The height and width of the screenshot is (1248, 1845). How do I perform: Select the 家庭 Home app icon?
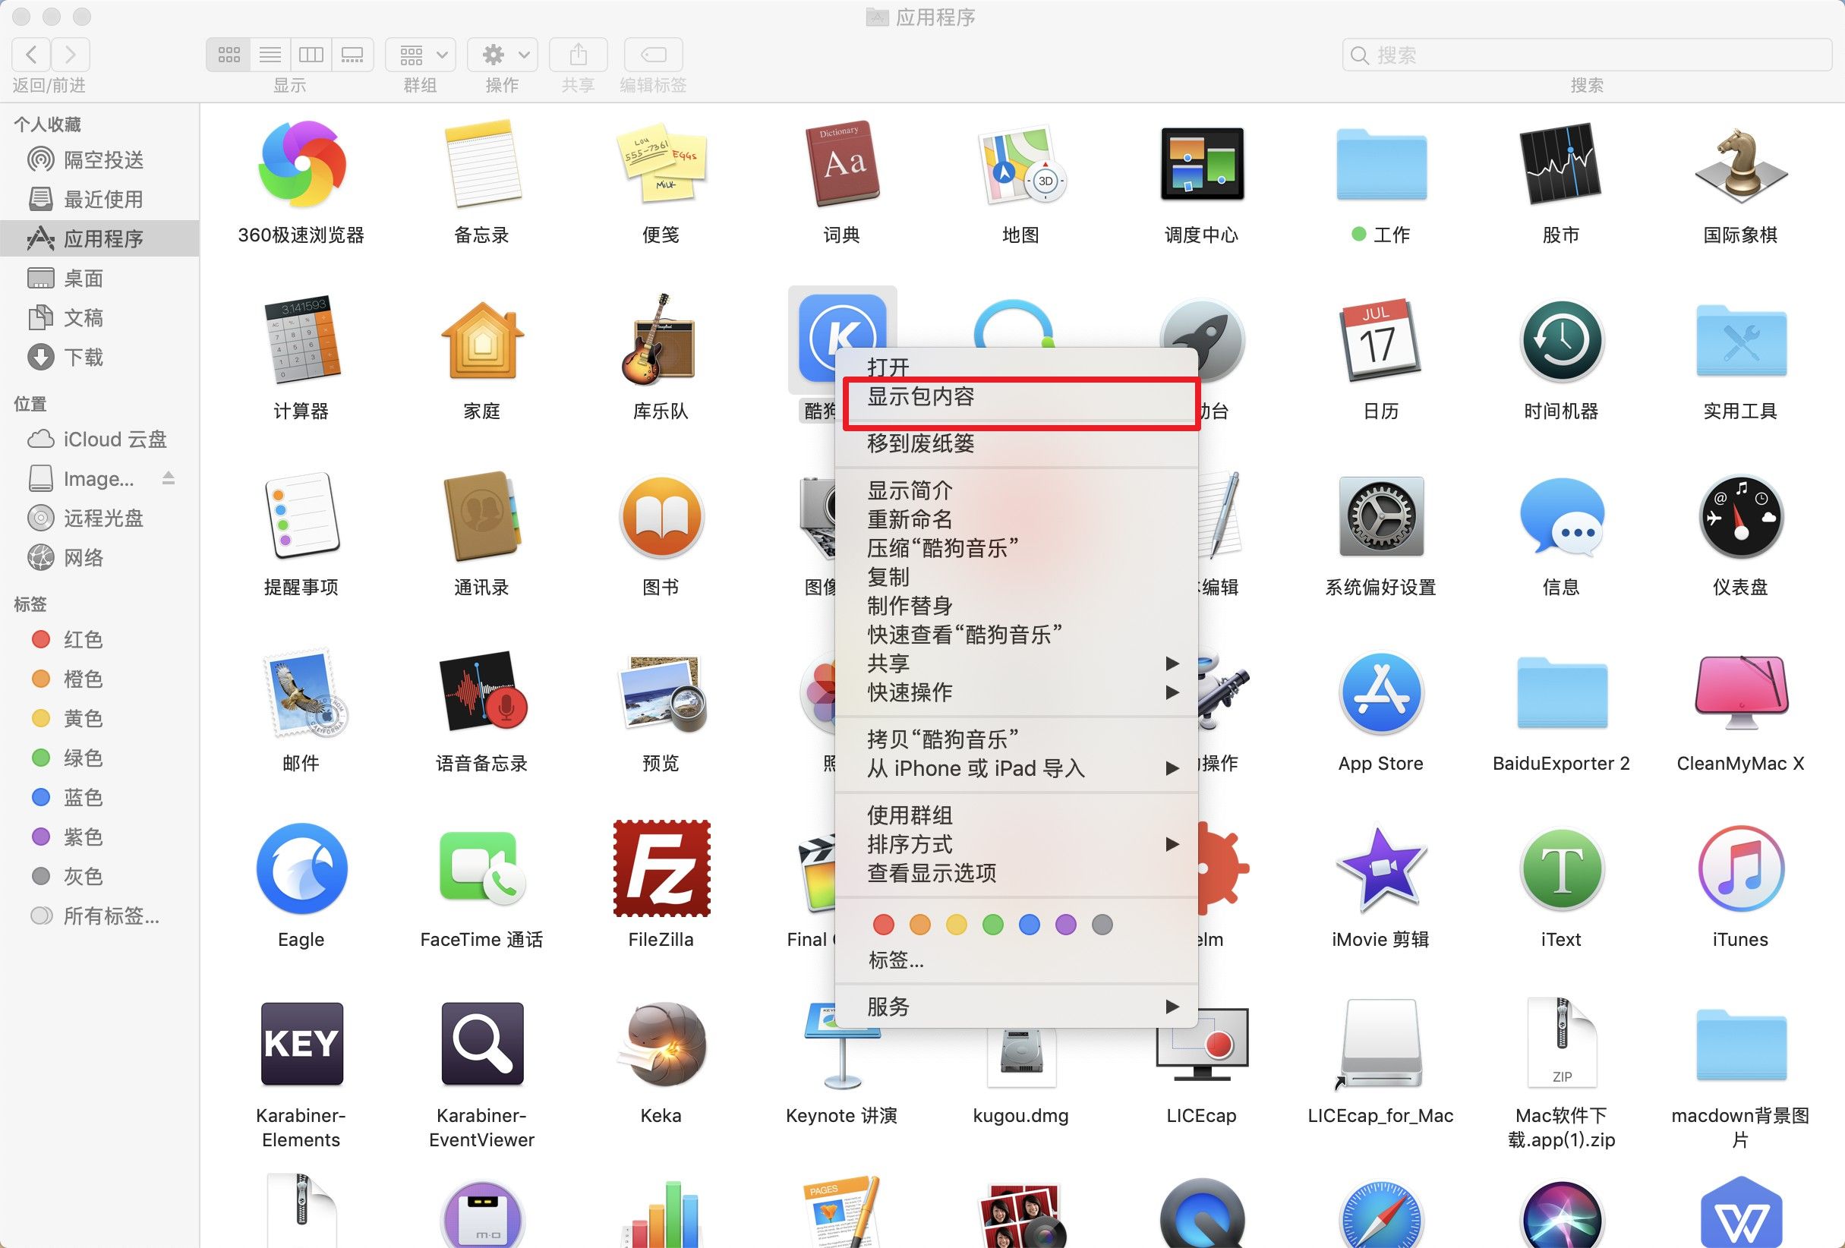click(481, 340)
